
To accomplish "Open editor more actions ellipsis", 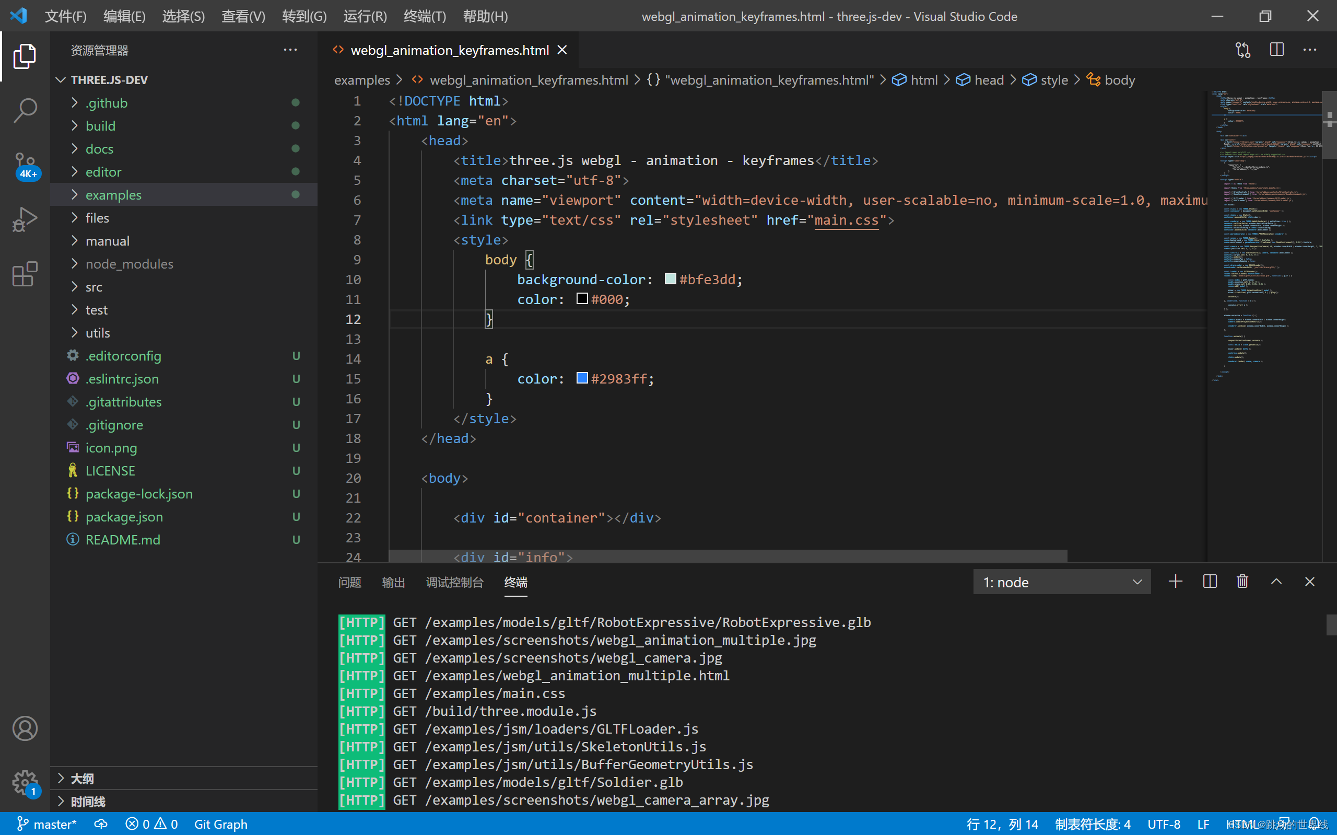I will [x=1310, y=50].
